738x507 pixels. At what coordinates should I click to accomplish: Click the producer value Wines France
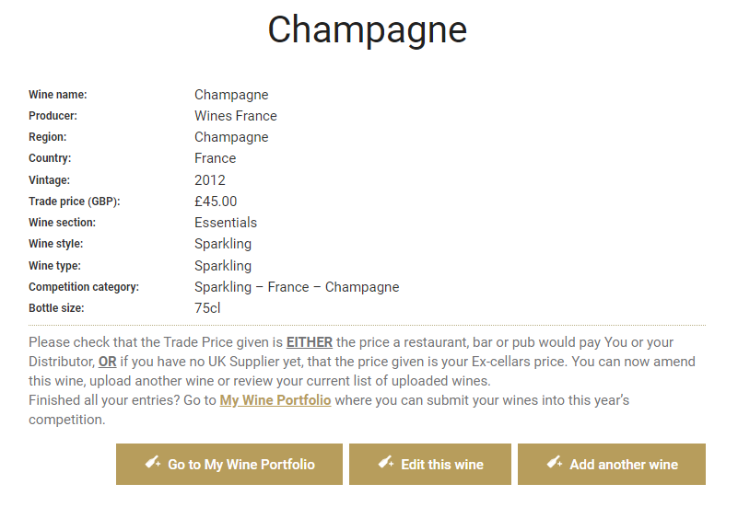click(235, 116)
